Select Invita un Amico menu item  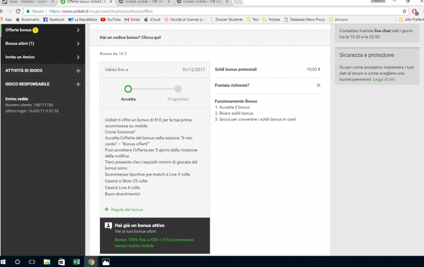[x=43, y=57]
